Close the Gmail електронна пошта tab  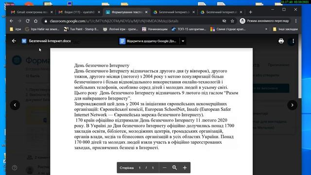[x=52, y=12]
